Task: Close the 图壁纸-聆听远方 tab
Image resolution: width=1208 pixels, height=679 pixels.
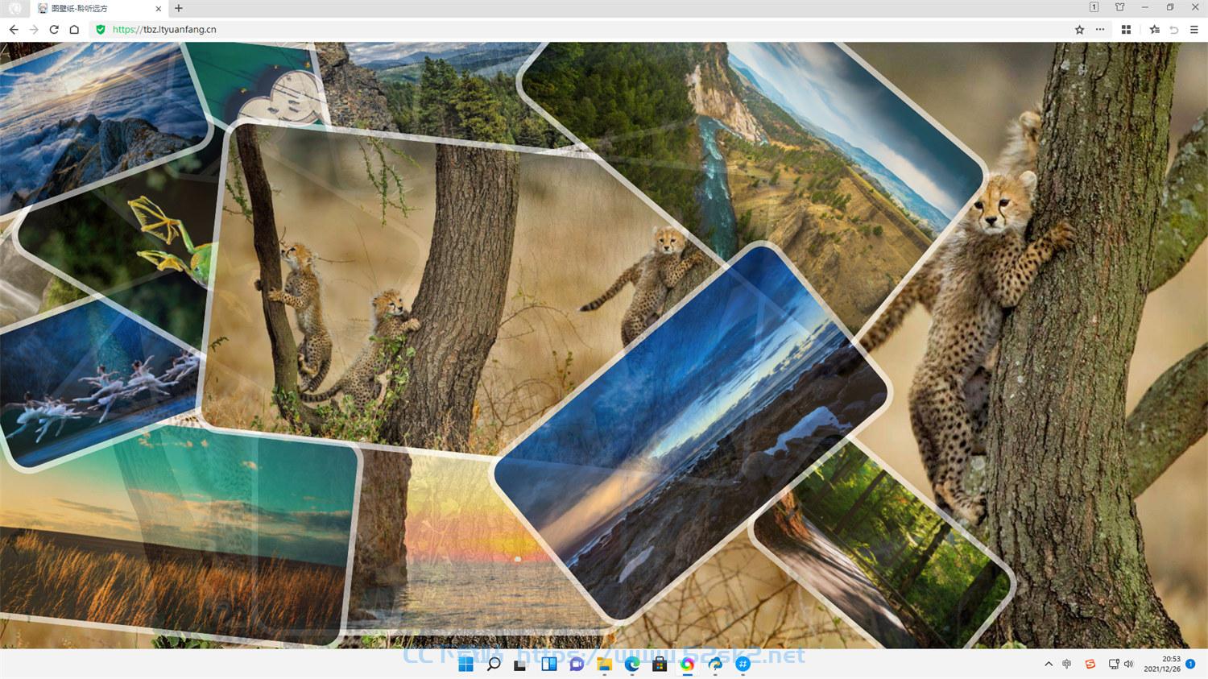Action: [158, 8]
